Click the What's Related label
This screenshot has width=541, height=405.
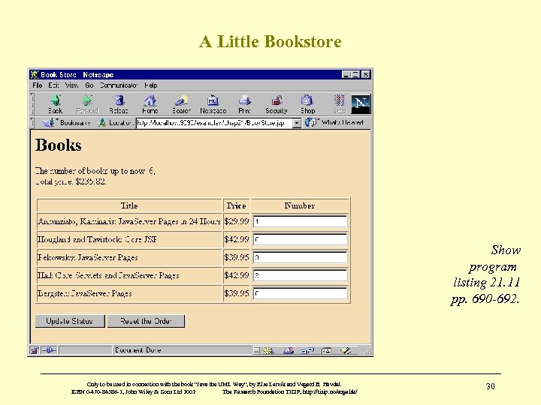(343, 122)
